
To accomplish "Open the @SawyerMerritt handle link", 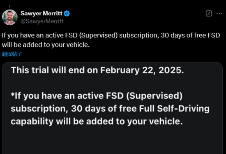I will [42, 21].
